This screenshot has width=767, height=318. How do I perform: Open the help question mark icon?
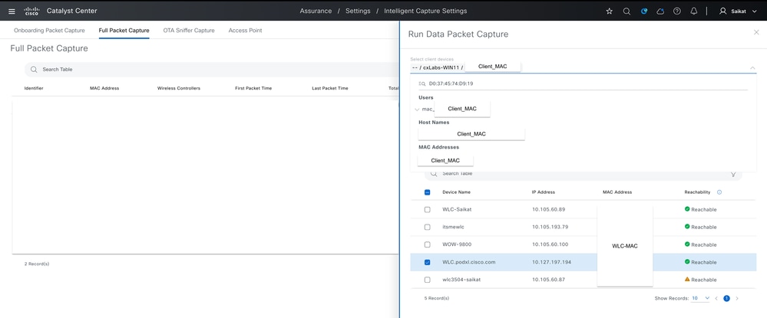click(x=677, y=11)
